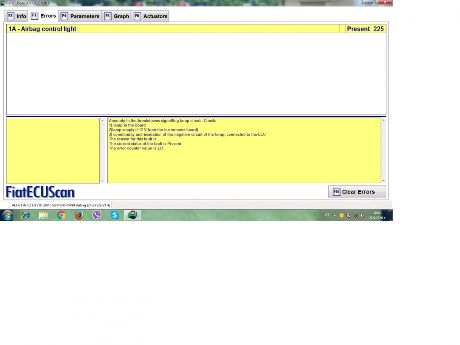Click the EN language indicator

click(327, 215)
